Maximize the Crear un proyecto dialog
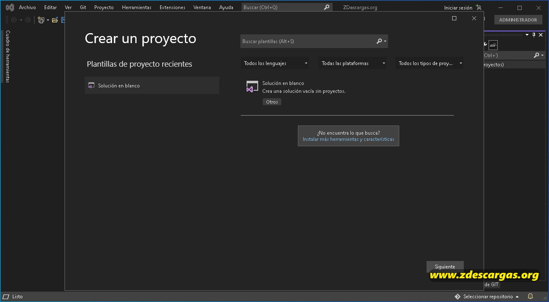 (x=454, y=18)
